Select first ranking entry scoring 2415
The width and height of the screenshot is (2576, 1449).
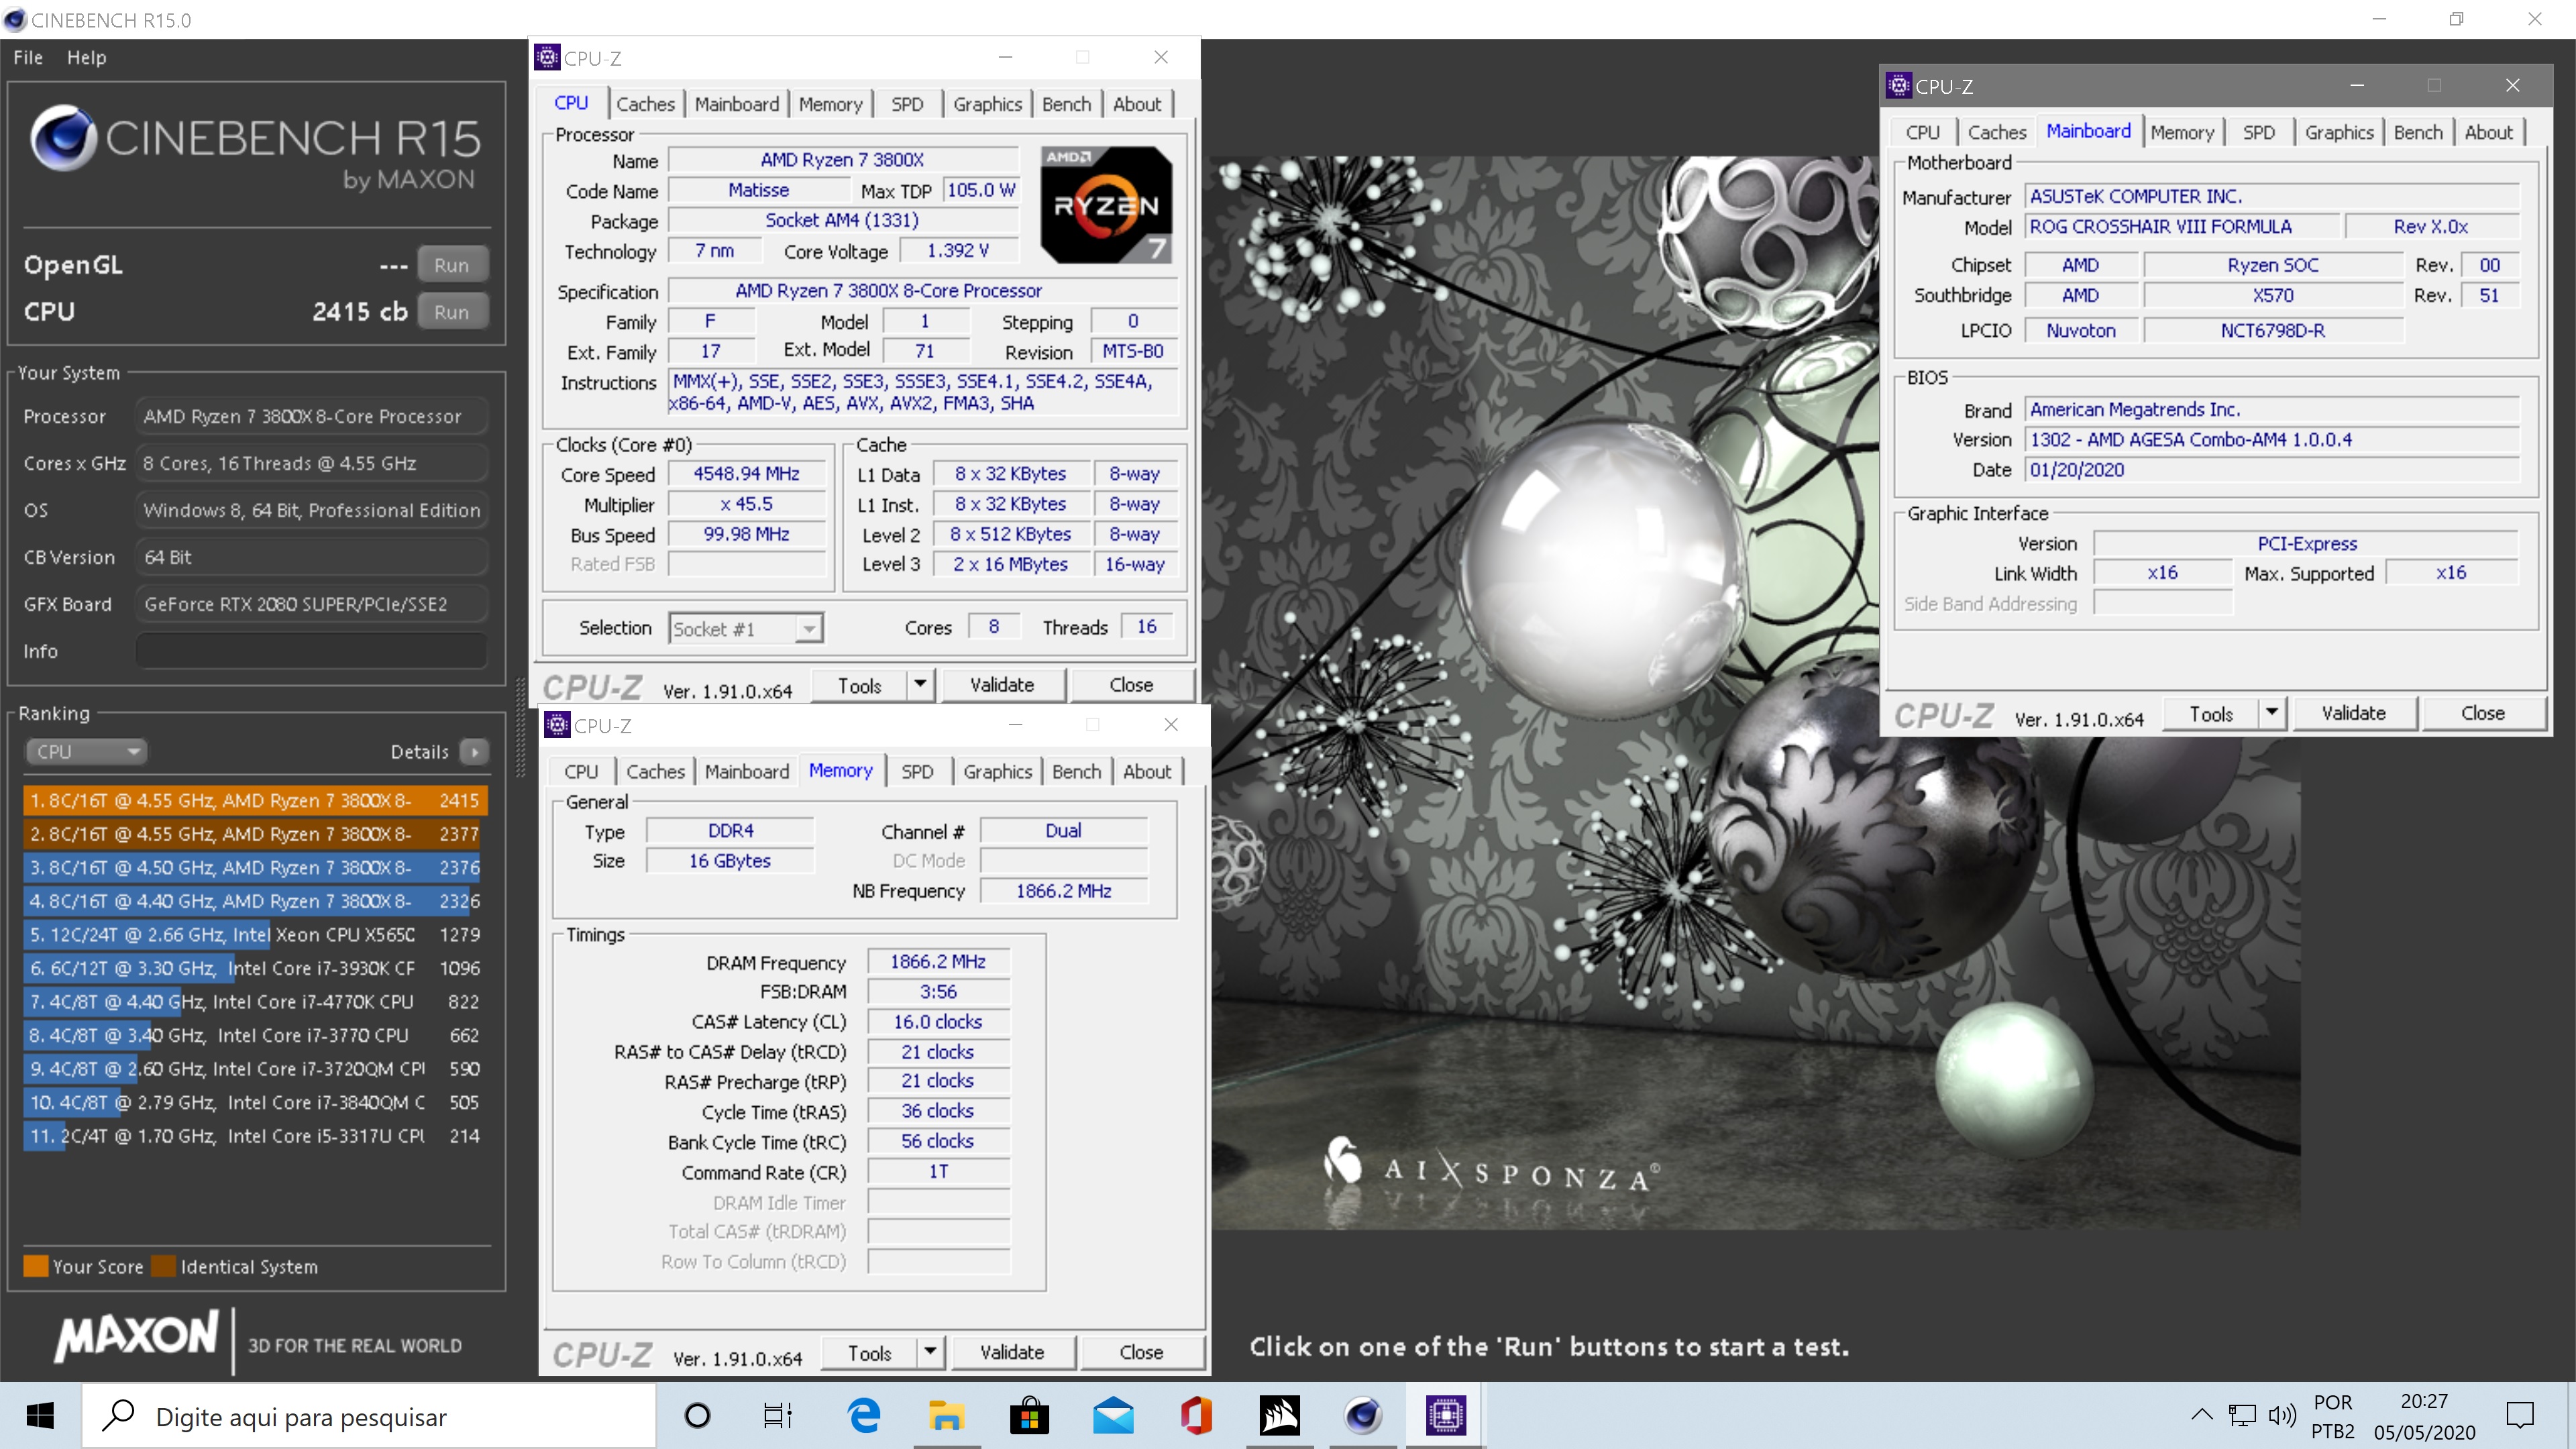(x=255, y=800)
